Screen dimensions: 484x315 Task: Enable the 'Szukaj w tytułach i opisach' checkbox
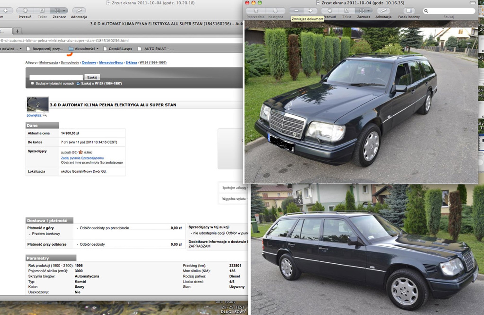[32, 84]
